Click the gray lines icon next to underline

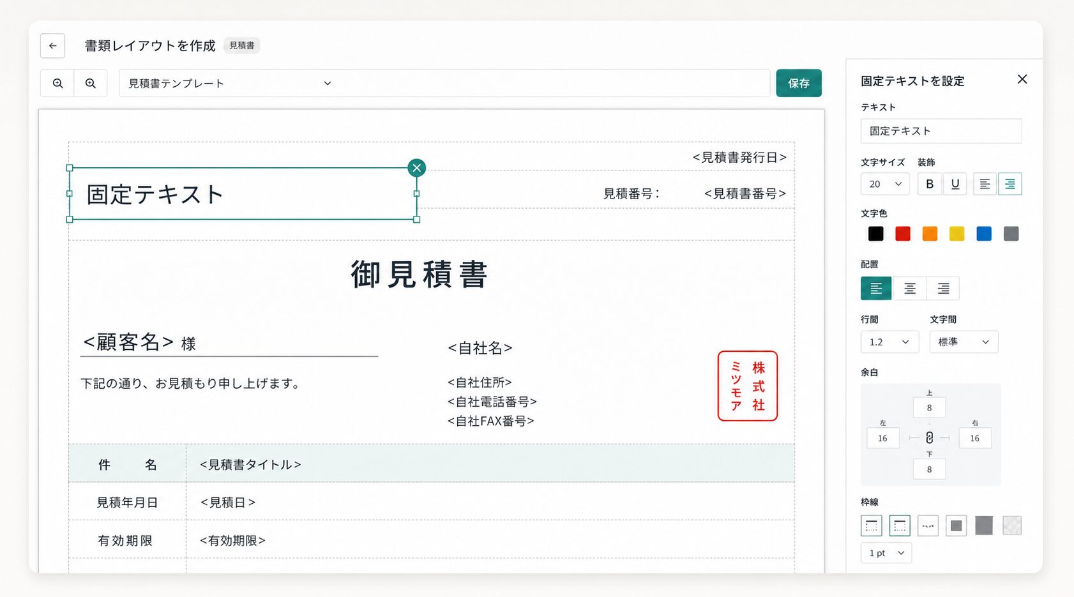tap(985, 184)
